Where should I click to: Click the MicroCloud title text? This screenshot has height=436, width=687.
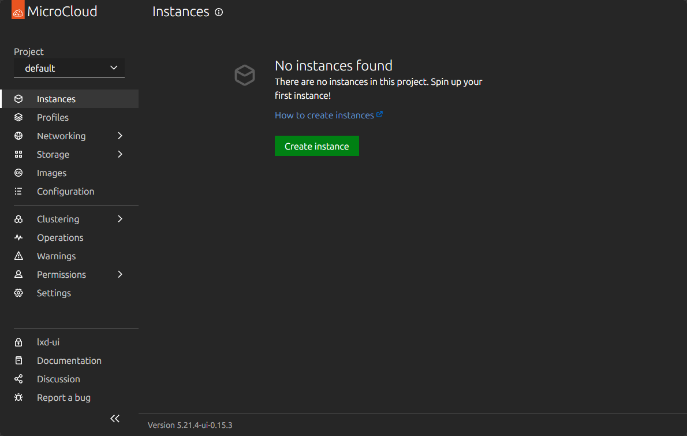coord(62,12)
